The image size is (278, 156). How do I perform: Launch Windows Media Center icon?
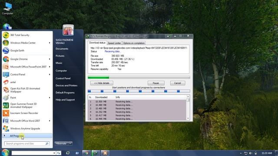coord(6,43)
